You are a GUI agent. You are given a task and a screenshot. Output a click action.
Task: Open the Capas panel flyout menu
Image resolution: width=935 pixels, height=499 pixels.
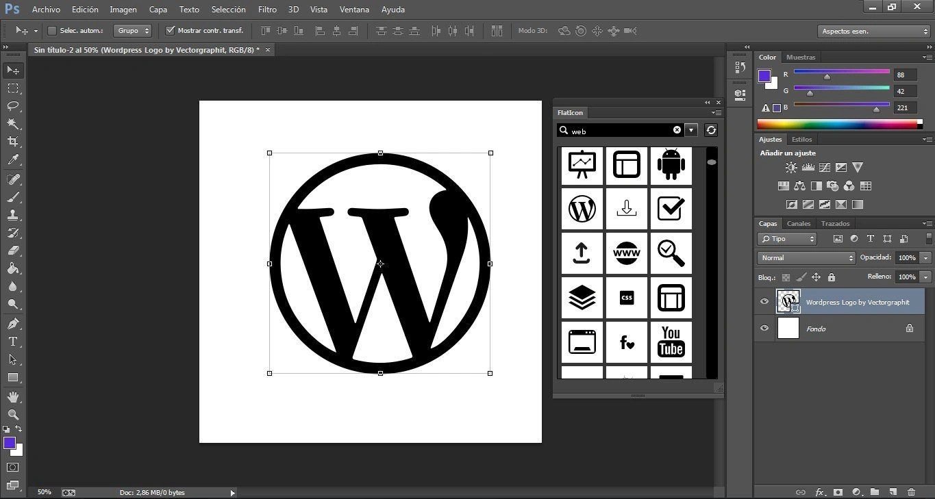click(x=927, y=224)
